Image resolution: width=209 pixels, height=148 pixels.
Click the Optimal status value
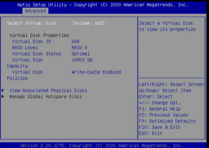(81, 54)
